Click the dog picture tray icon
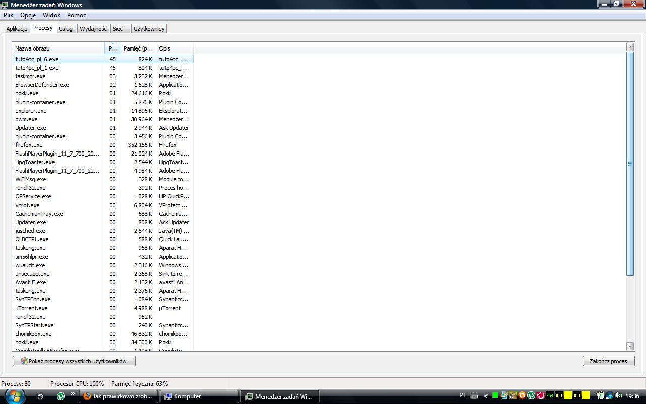 (513, 396)
